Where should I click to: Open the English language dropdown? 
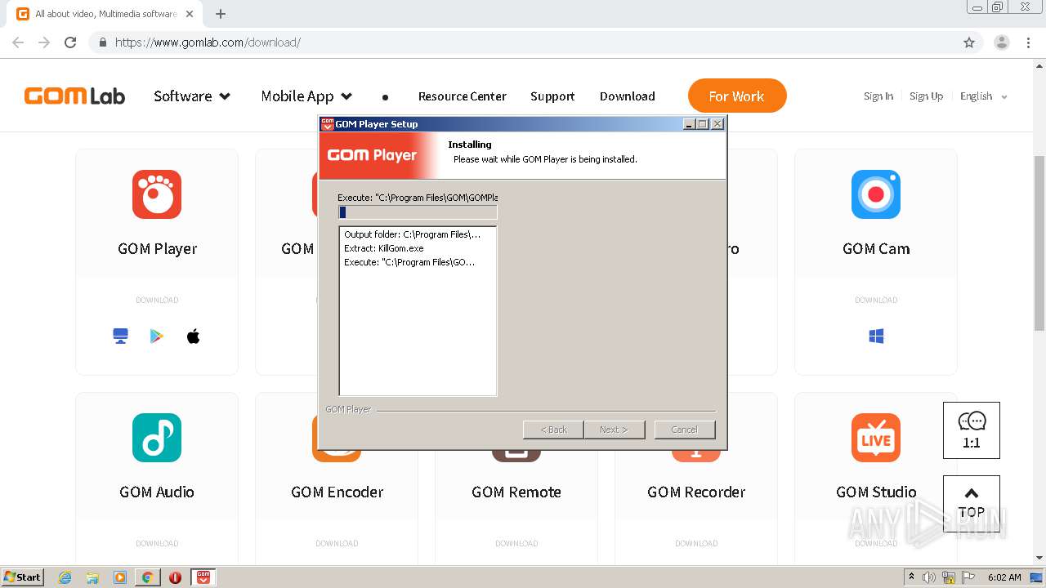pyautogui.click(x=983, y=96)
